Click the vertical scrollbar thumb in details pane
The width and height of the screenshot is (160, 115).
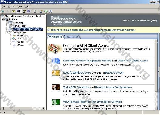[x=156, y=67]
